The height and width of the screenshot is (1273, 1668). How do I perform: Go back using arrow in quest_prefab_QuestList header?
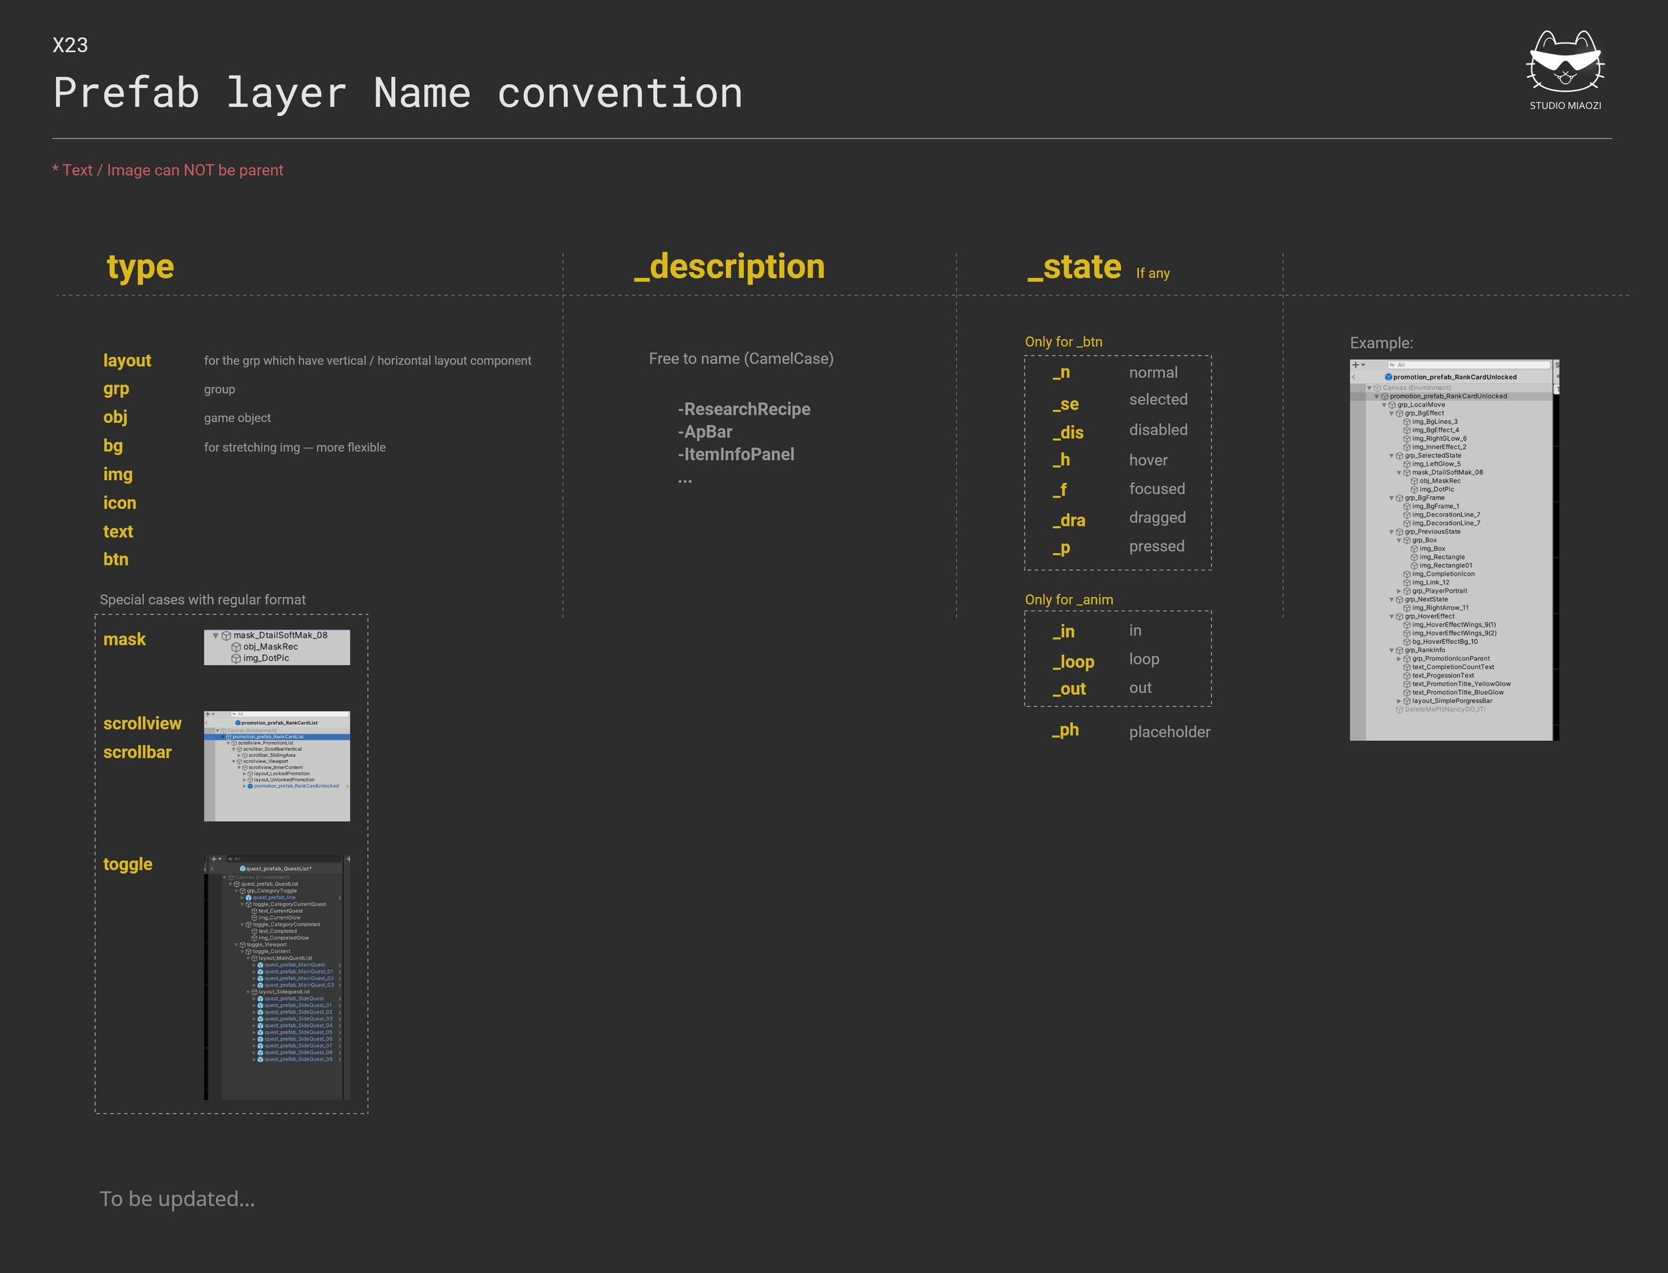click(213, 869)
